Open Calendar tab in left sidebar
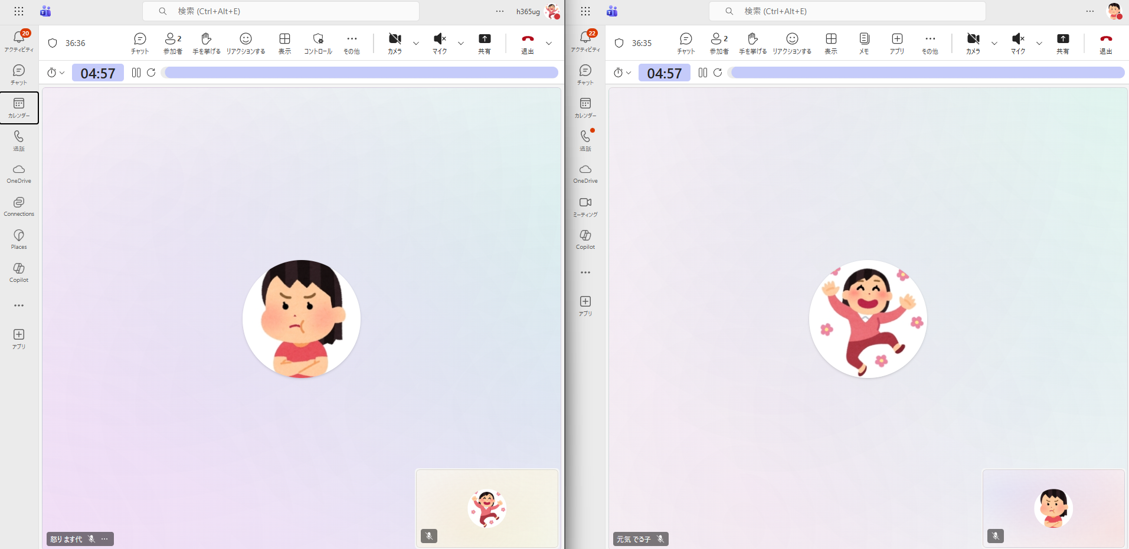Viewport: 1129px width, 549px height. pos(19,107)
